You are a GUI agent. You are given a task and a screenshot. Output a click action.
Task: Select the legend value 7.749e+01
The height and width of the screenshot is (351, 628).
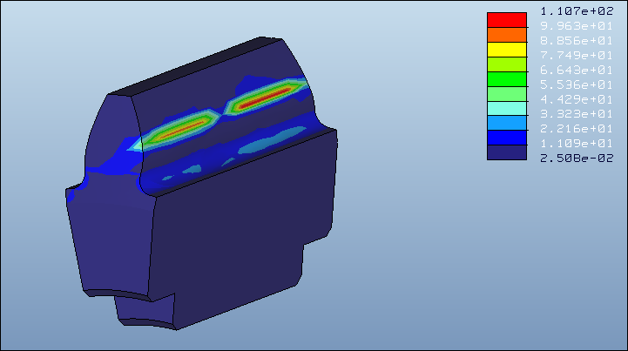577,55
